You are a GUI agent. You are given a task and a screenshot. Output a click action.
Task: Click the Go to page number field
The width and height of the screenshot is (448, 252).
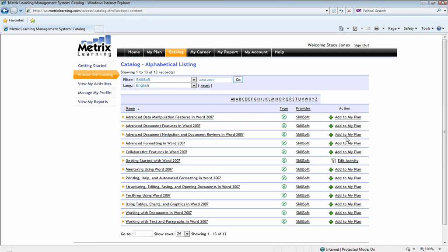[143, 234]
